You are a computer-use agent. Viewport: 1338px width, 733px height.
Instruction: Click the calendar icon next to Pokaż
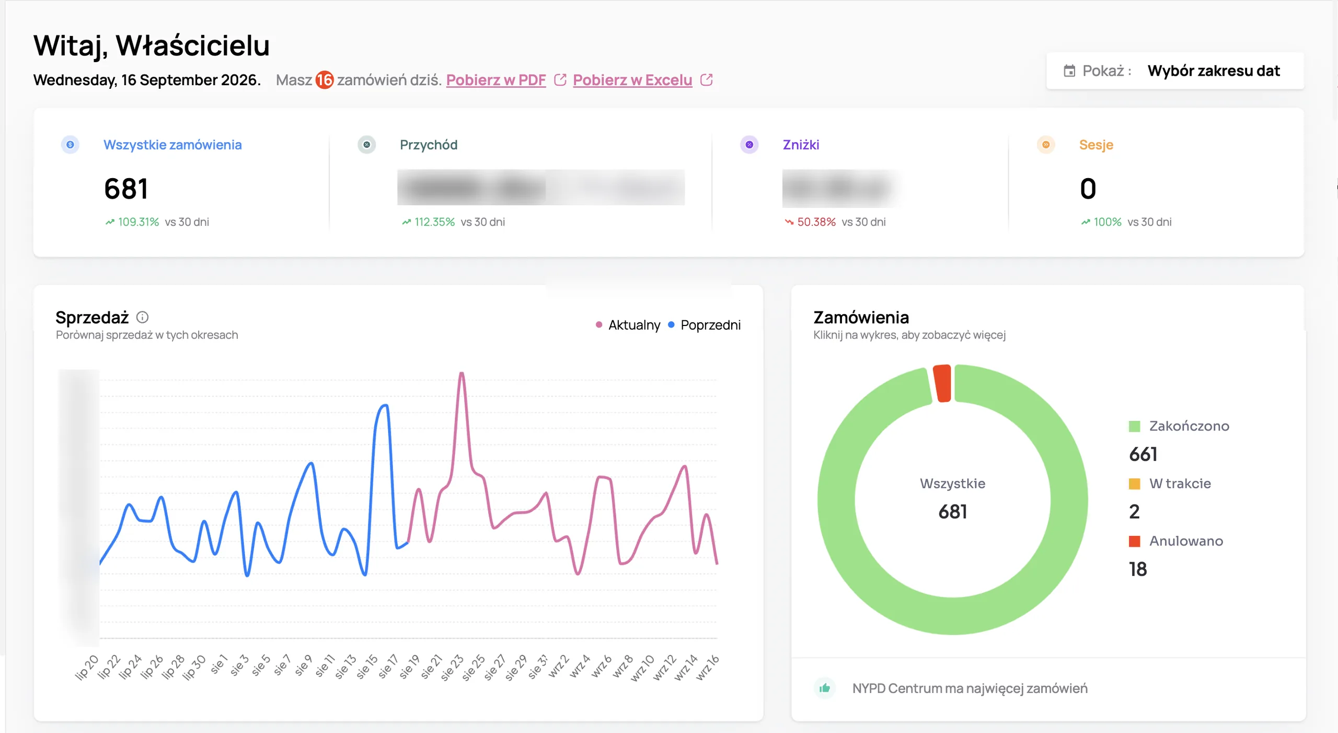coord(1069,71)
